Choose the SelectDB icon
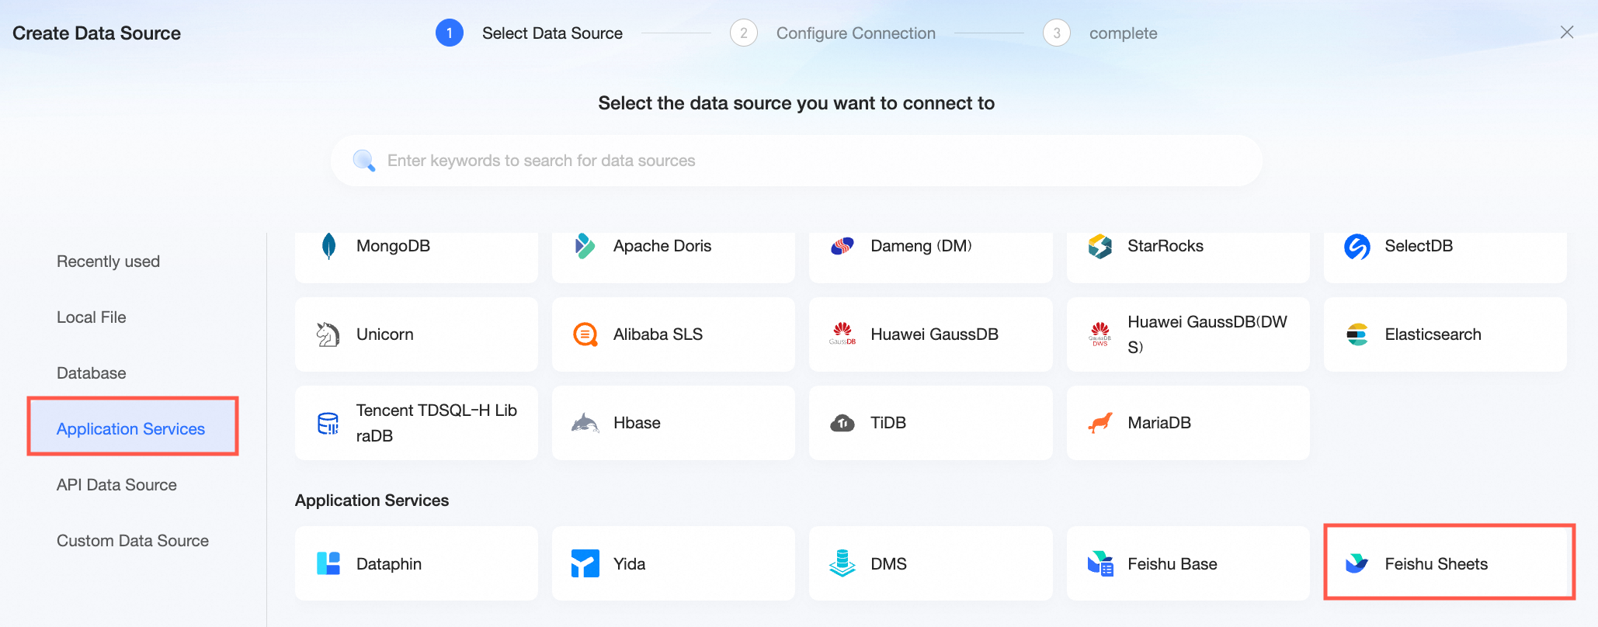This screenshot has height=627, width=1598. [1357, 247]
